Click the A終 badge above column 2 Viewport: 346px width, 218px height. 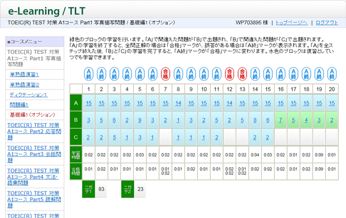(101, 74)
